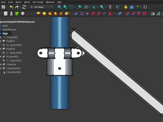Click the validate sketch icon

click(6, 13)
